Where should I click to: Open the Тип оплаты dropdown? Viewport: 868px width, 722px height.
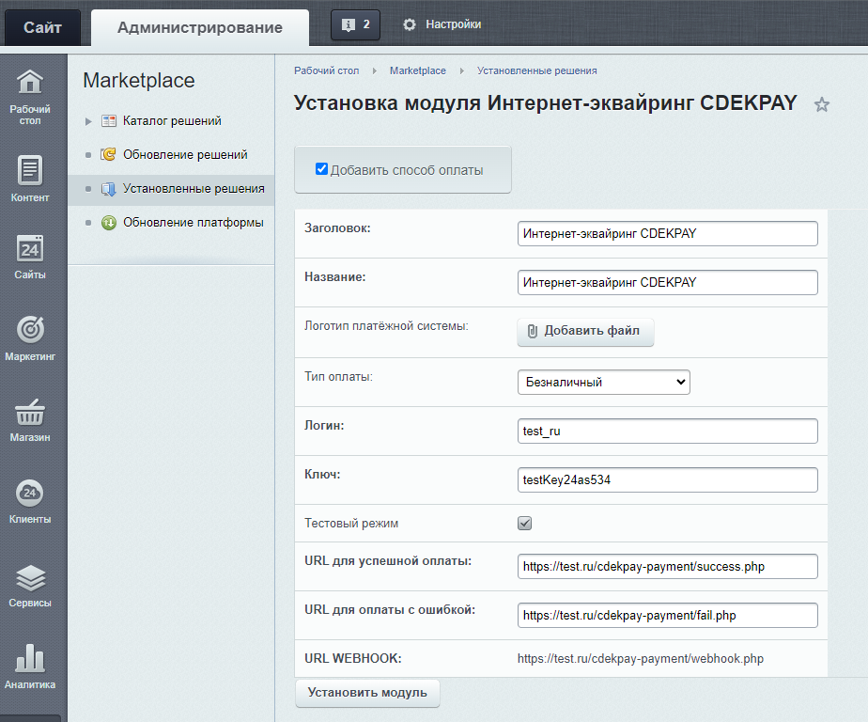coord(603,383)
